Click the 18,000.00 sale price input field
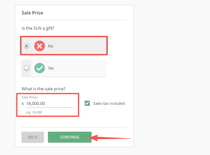This screenshot has height=155, width=210. click(50, 104)
